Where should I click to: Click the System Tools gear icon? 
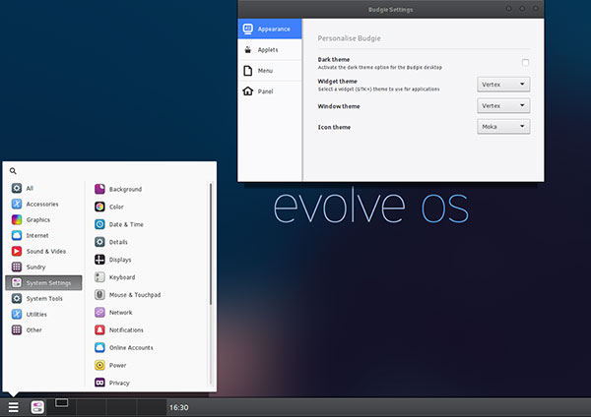click(x=17, y=298)
